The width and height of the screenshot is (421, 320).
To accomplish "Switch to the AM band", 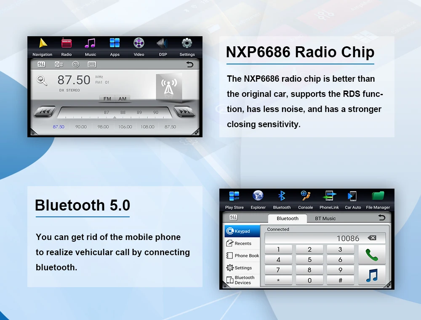I will [123, 99].
